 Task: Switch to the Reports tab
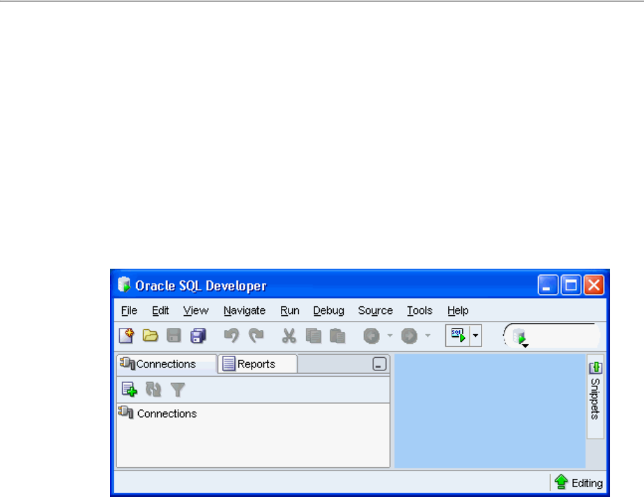(x=257, y=364)
